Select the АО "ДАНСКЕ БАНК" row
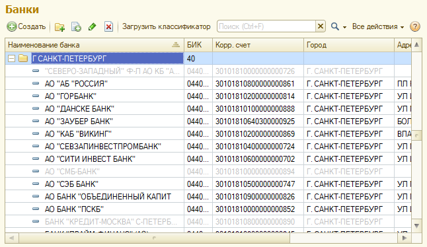 pos(208,109)
